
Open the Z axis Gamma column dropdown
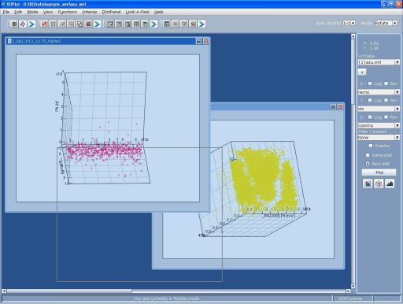click(x=379, y=125)
